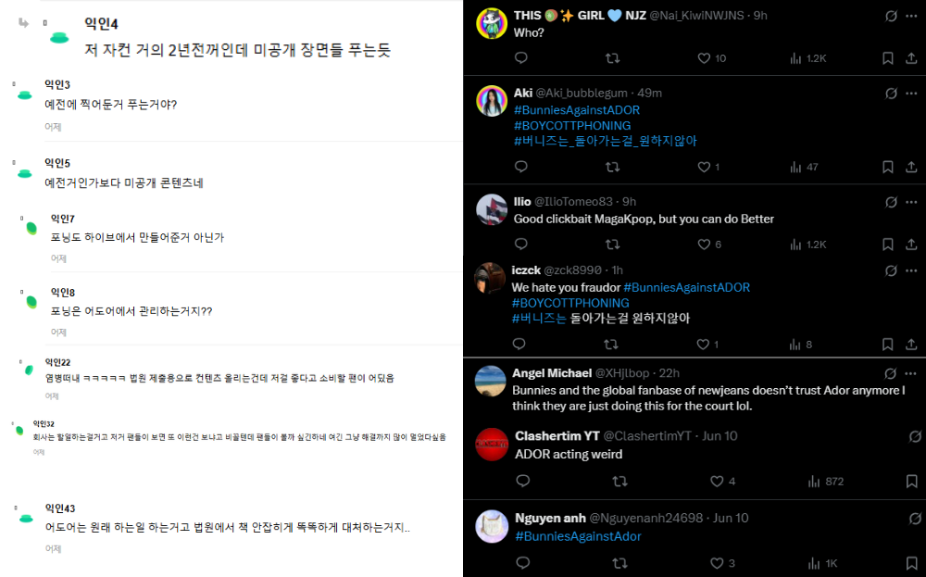Select the 익인4 reply comment username
926x577 pixels.
pyautogui.click(x=101, y=24)
